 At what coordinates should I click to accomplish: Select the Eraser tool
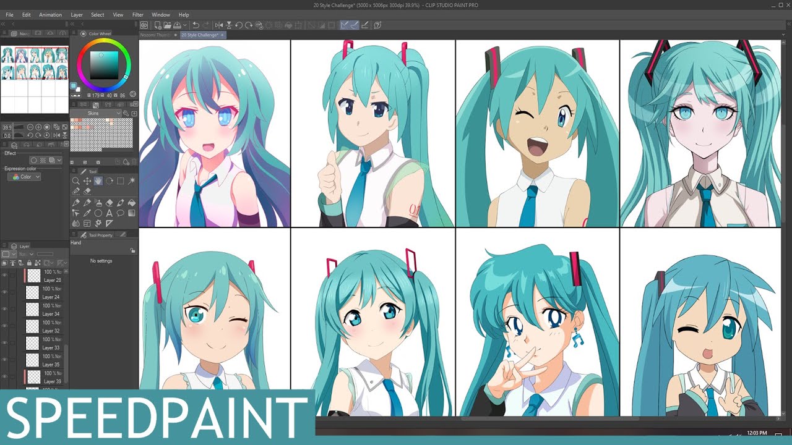(109, 203)
